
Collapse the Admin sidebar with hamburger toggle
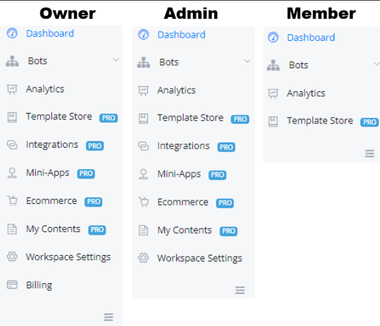(240, 290)
